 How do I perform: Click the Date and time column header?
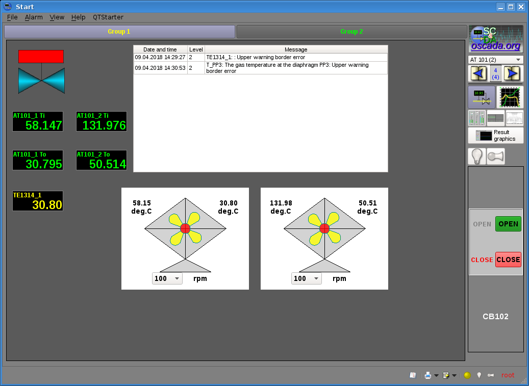point(160,49)
